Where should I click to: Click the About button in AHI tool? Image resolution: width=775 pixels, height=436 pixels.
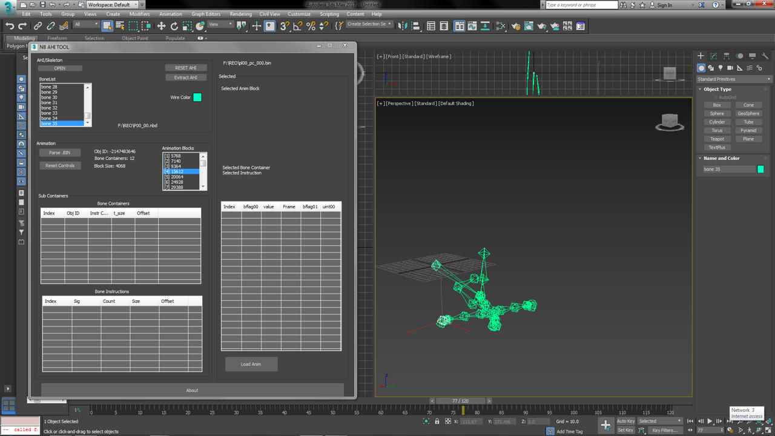tap(192, 390)
